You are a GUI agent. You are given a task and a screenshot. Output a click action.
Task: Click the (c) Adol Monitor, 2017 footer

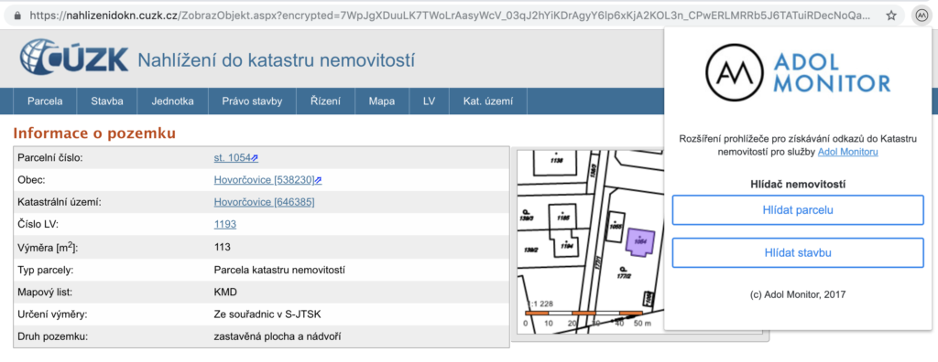tap(798, 294)
